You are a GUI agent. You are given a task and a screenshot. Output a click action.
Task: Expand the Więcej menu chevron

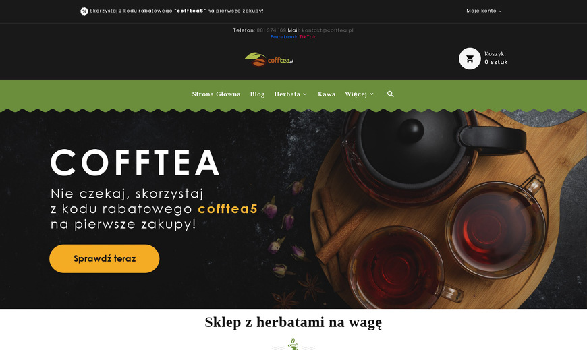click(x=371, y=94)
